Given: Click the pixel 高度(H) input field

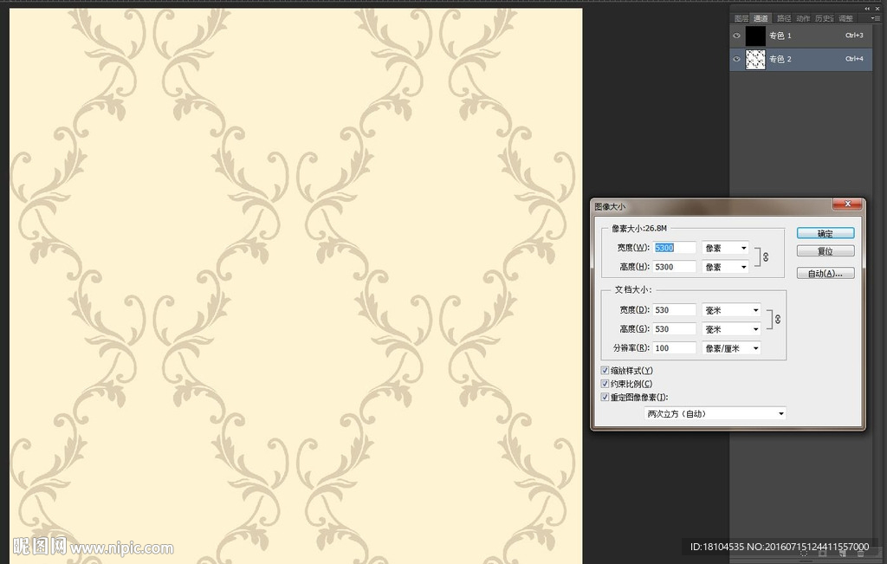Looking at the screenshot, I should 674,267.
